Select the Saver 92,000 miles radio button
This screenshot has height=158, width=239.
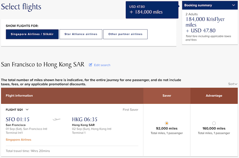pyautogui.click(x=167, y=123)
